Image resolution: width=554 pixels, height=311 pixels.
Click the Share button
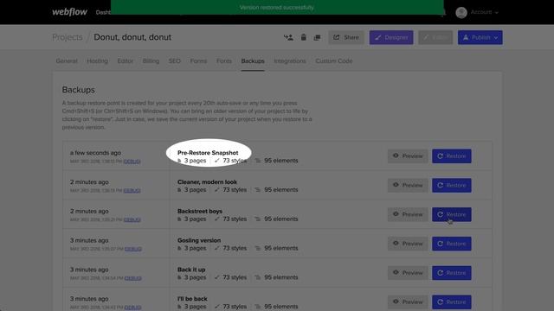346,37
